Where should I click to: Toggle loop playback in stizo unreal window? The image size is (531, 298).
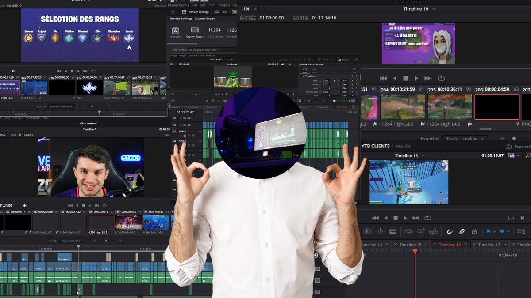tap(105, 205)
